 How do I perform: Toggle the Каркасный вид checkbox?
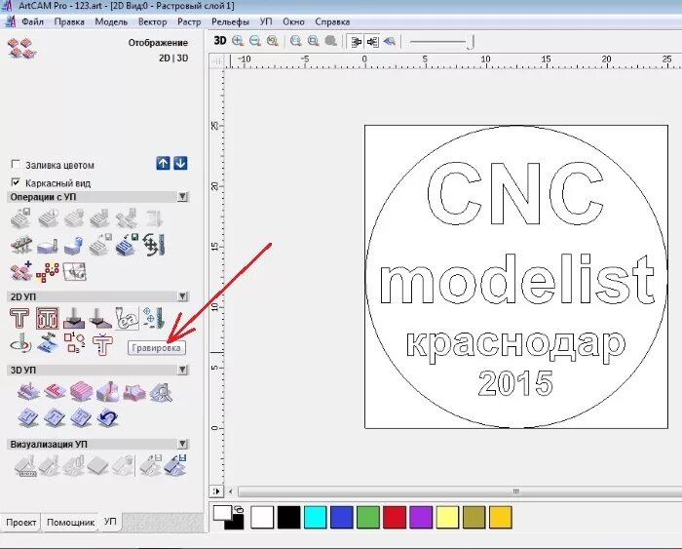coord(16,182)
